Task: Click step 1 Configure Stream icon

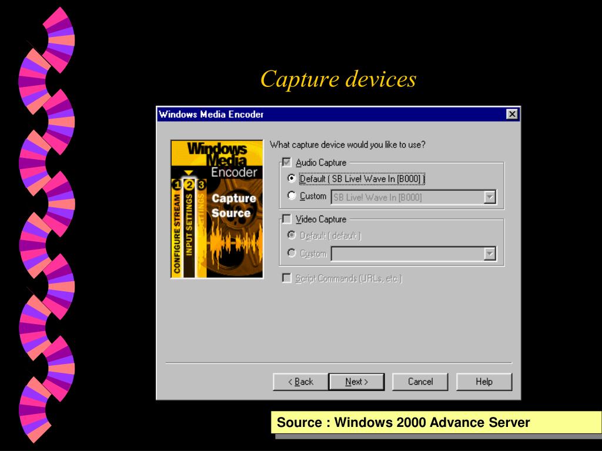Action: [x=176, y=185]
